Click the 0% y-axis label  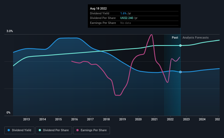click(8, 112)
